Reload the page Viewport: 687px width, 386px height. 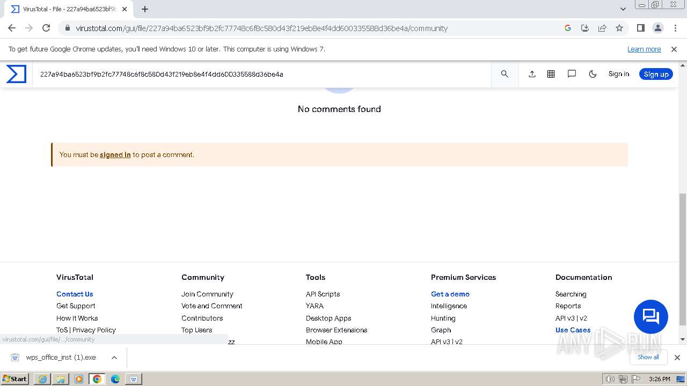[46, 28]
